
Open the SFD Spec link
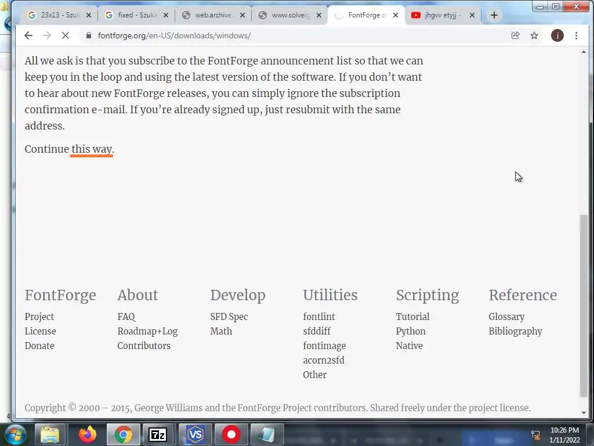pyautogui.click(x=229, y=316)
